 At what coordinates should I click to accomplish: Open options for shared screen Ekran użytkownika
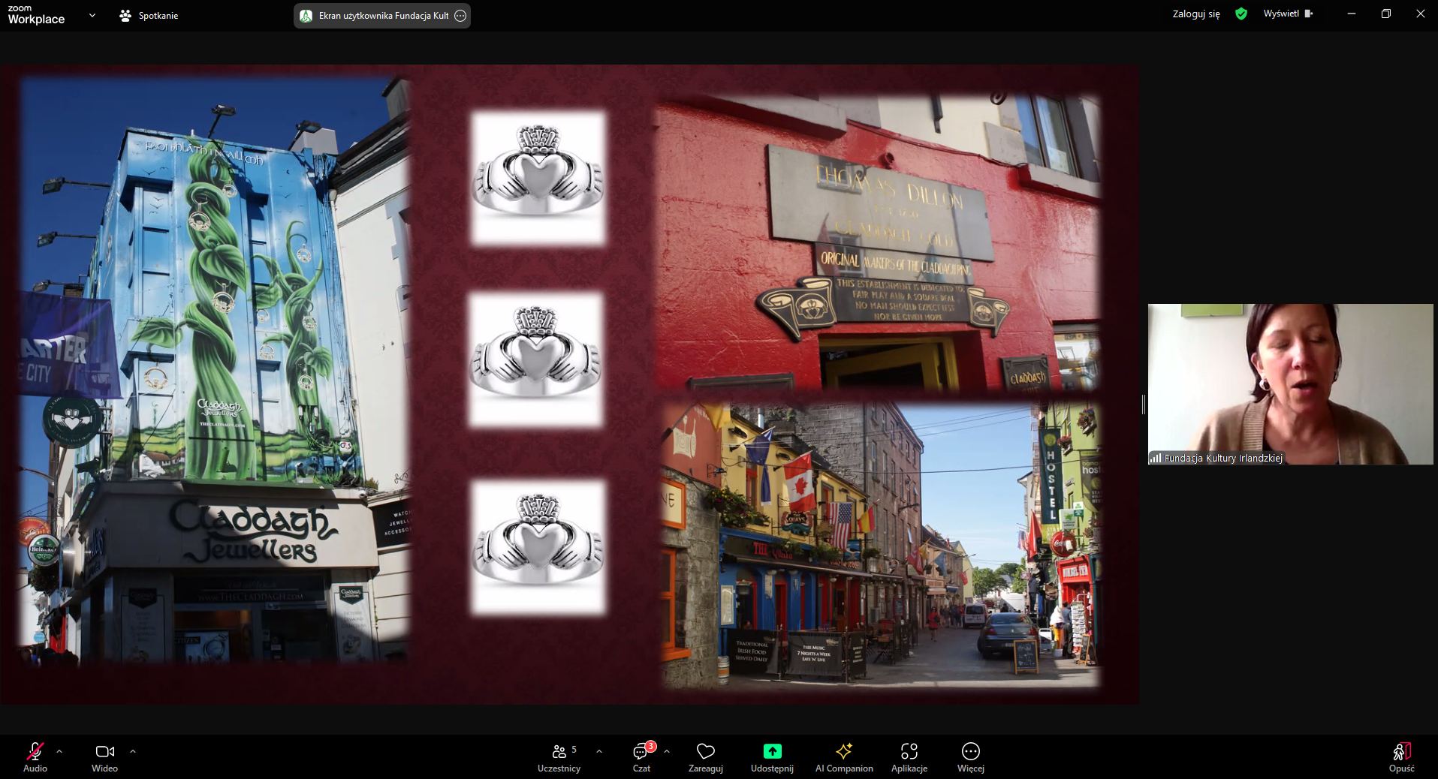(x=461, y=16)
